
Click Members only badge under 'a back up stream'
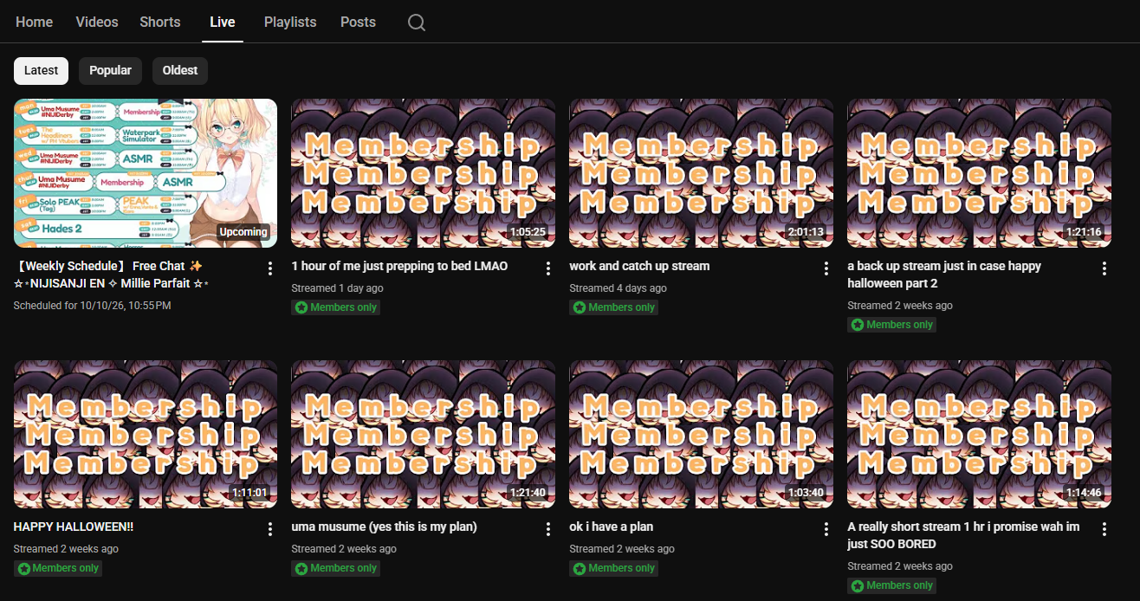[x=892, y=325]
